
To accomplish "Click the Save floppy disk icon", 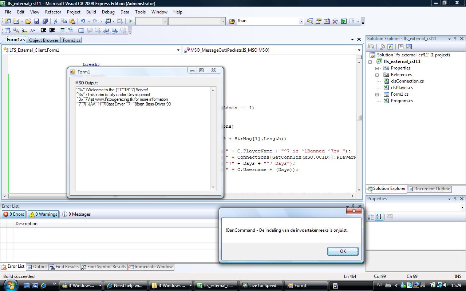I will (x=37, y=21).
